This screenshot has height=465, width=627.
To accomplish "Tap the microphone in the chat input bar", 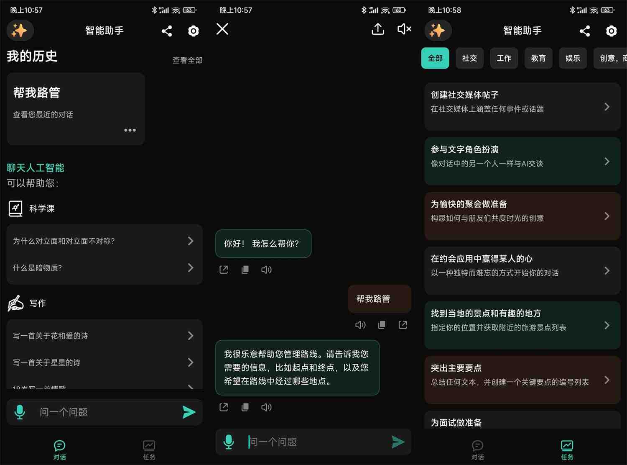I will pos(229,442).
